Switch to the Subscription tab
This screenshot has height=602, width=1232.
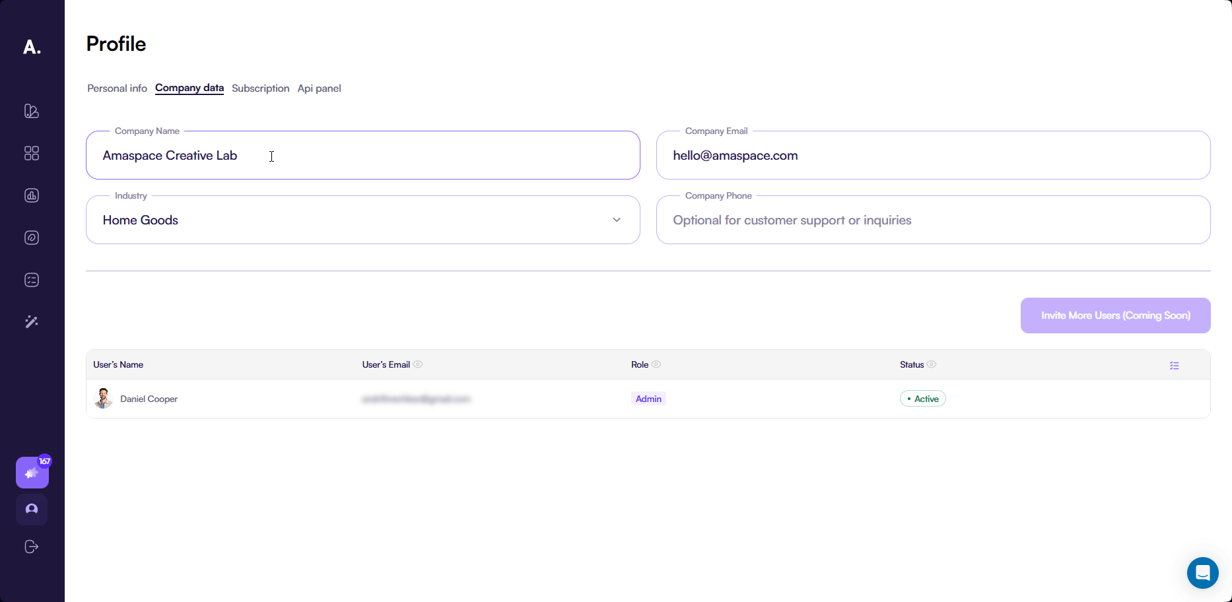pyautogui.click(x=260, y=88)
